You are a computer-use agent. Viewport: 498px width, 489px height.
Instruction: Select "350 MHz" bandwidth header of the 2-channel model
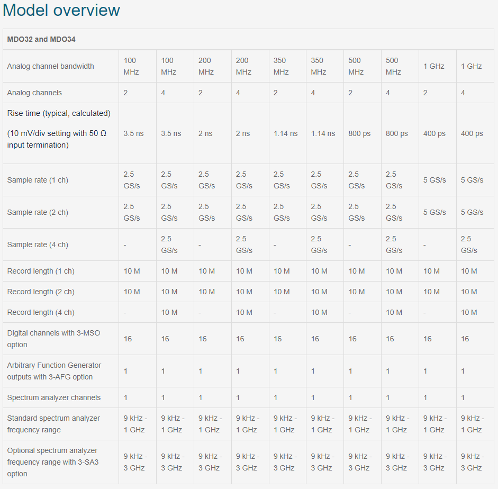tap(281, 66)
